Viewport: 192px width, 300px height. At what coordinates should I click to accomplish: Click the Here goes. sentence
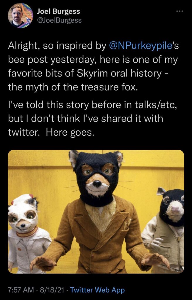coord(70,132)
